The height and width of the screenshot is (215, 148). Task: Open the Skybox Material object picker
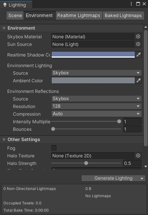coord(138,36)
